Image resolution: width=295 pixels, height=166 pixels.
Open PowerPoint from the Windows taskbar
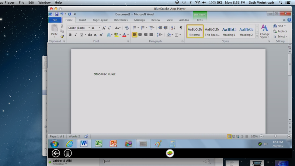pos(114,144)
